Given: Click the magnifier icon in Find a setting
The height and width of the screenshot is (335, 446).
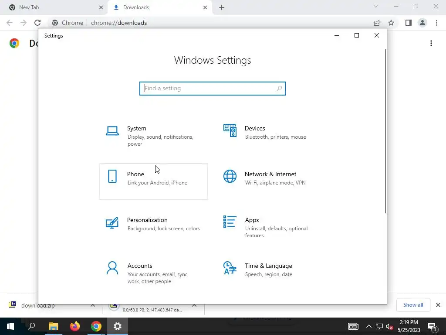Looking at the screenshot, I should 279,88.
